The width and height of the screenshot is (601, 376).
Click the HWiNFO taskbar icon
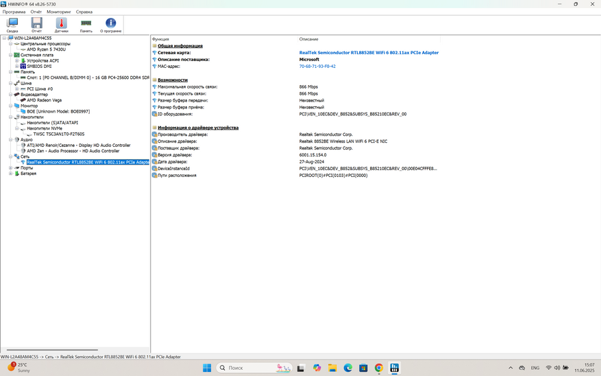[395, 368]
